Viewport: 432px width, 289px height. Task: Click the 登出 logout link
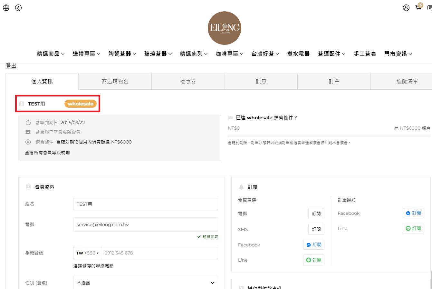(11, 66)
